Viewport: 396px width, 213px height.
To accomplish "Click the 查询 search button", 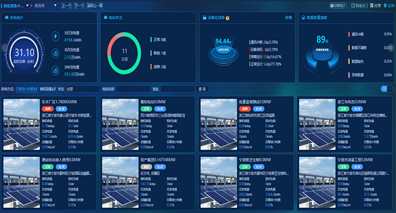I will point(202,89).
